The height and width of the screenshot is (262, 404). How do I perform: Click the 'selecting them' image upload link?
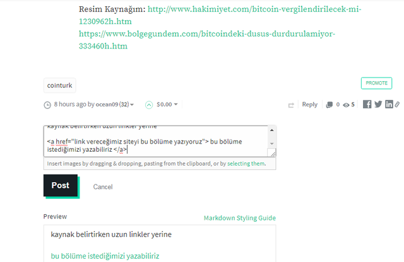click(x=246, y=164)
